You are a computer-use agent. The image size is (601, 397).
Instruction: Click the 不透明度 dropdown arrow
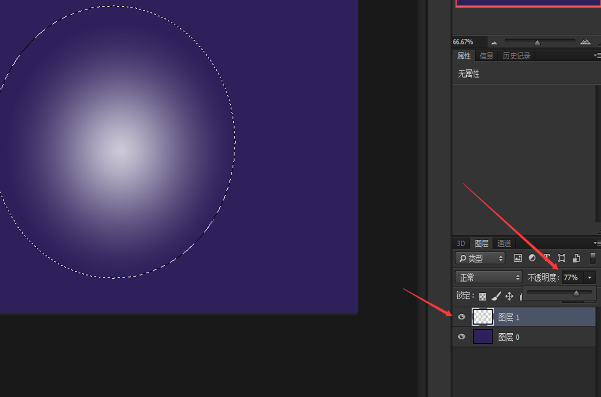click(x=590, y=277)
